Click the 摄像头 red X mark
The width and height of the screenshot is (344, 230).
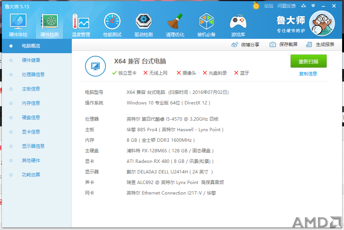178,73
